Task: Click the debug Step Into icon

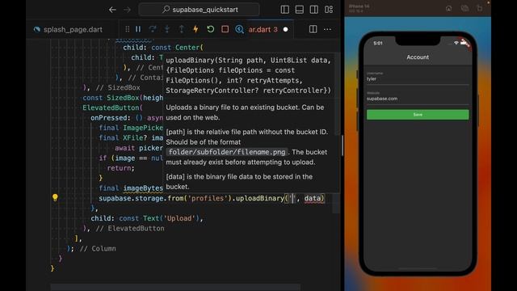Action: pos(167,29)
